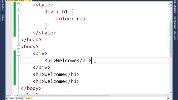The height and width of the screenshot is (100, 178).
Task: Click the tag navigator right arrow
Action: pyautogui.click(x=168, y=99)
